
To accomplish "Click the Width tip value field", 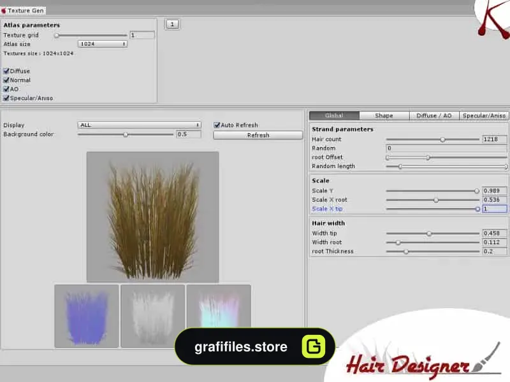I will click(495, 233).
